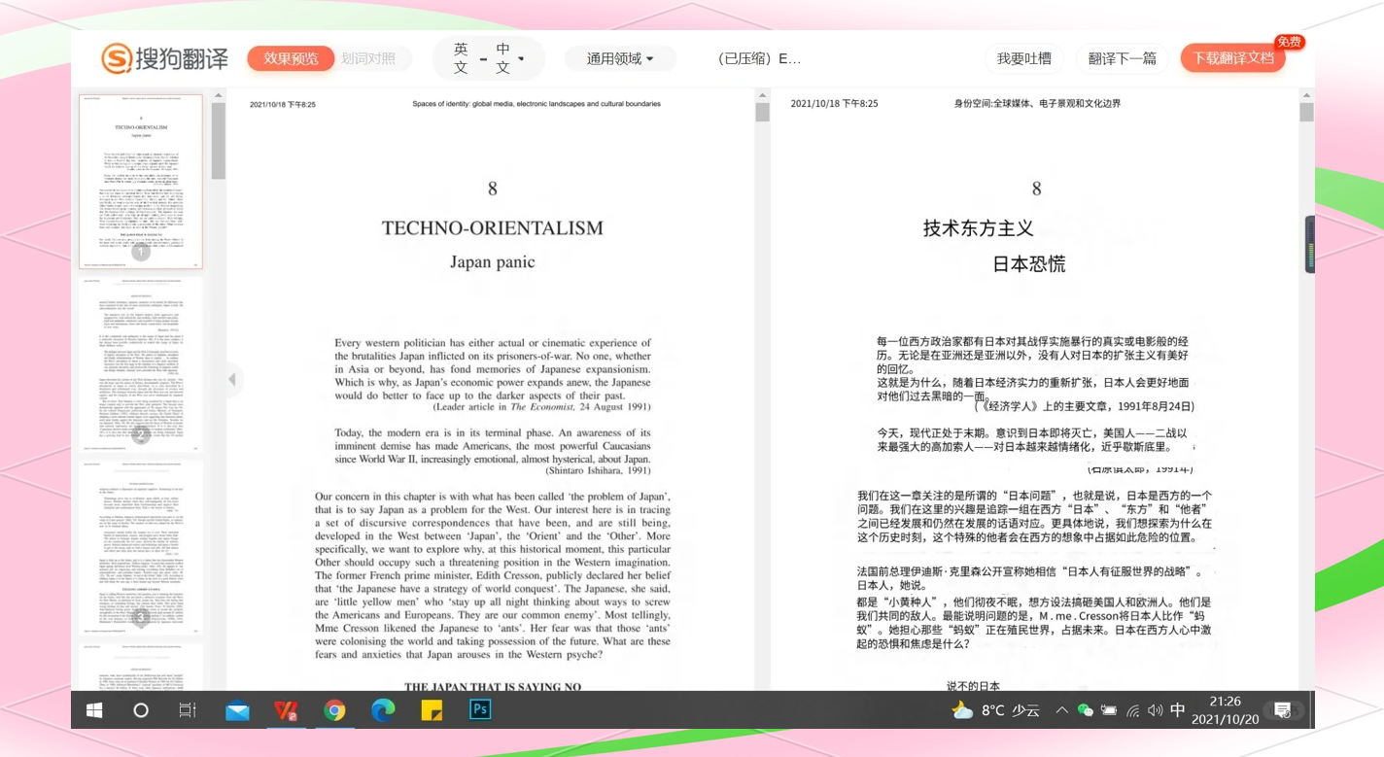Open Task View on taskbar

[188, 710]
